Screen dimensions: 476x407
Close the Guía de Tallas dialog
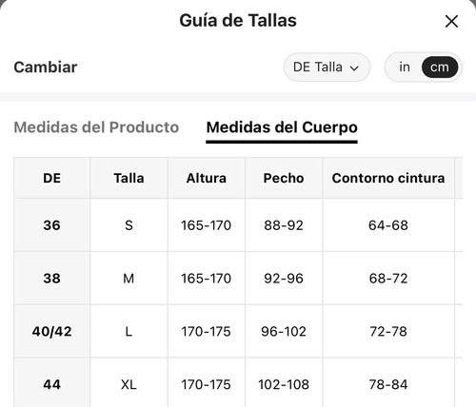click(451, 22)
